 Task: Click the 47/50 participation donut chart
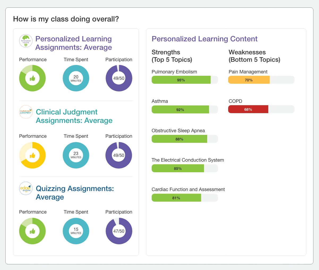(119, 231)
